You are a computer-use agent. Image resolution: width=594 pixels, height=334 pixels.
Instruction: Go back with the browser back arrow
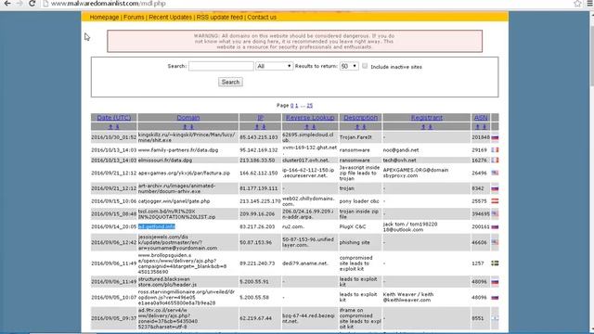pos(7,4)
